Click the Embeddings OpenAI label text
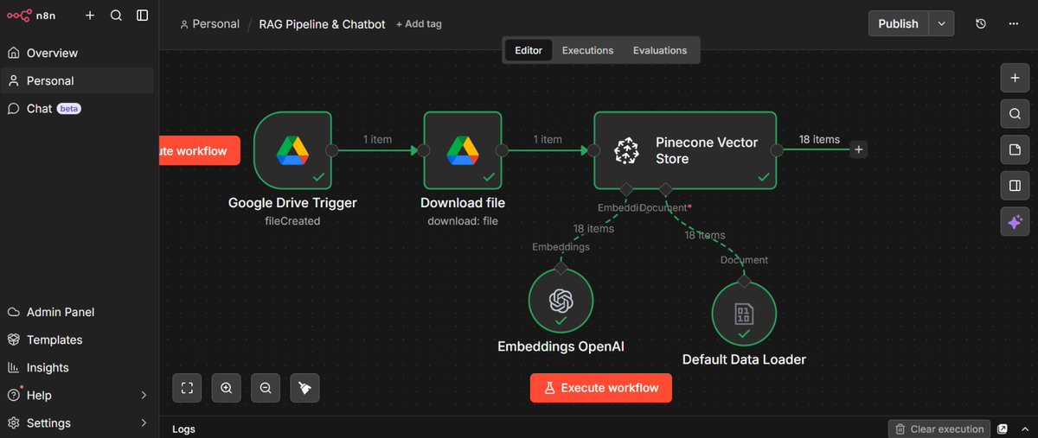Viewport: 1038px width, 438px height. click(561, 346)
